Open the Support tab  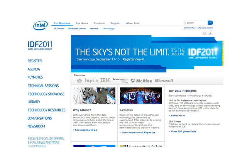115,23
